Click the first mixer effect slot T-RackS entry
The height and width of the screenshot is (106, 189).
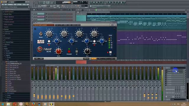point(175,70)
